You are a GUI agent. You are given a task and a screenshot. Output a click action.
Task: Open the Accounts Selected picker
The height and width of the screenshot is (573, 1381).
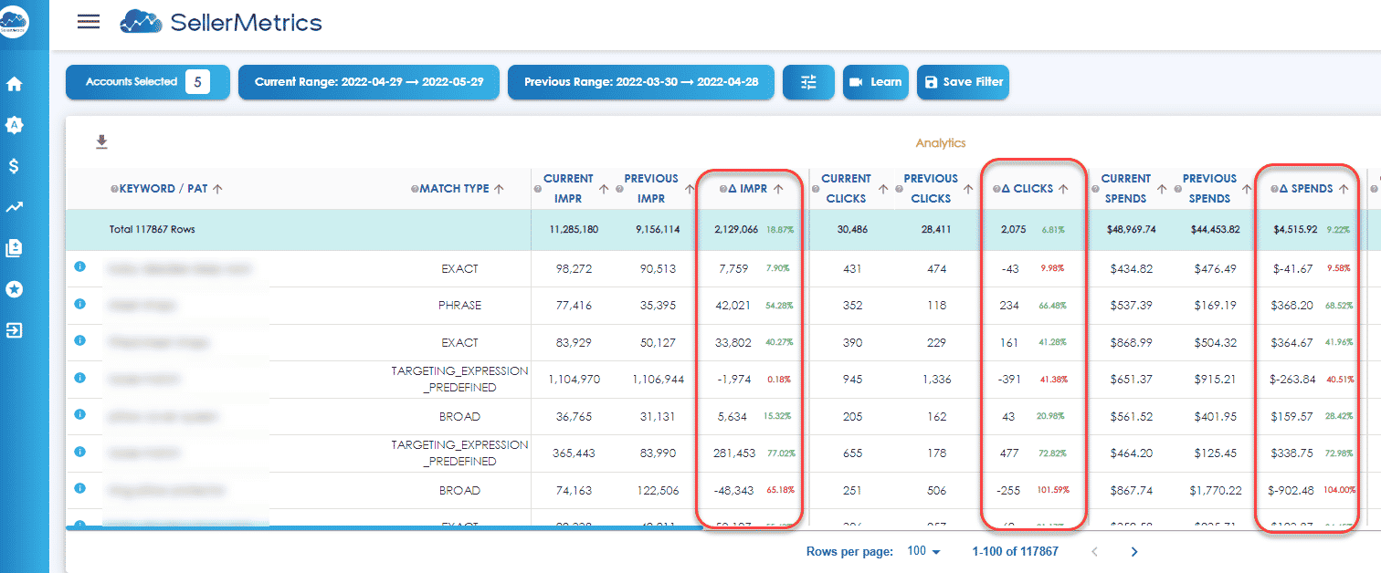(x=147, y=81)
